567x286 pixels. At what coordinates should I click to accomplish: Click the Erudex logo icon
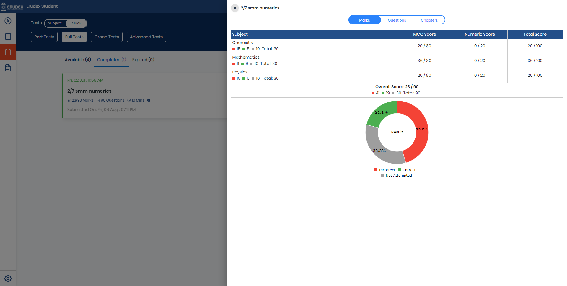point(4,6)
